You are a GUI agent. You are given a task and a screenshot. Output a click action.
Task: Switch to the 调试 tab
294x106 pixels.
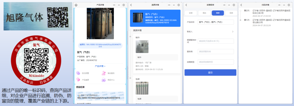click(204, 13)
